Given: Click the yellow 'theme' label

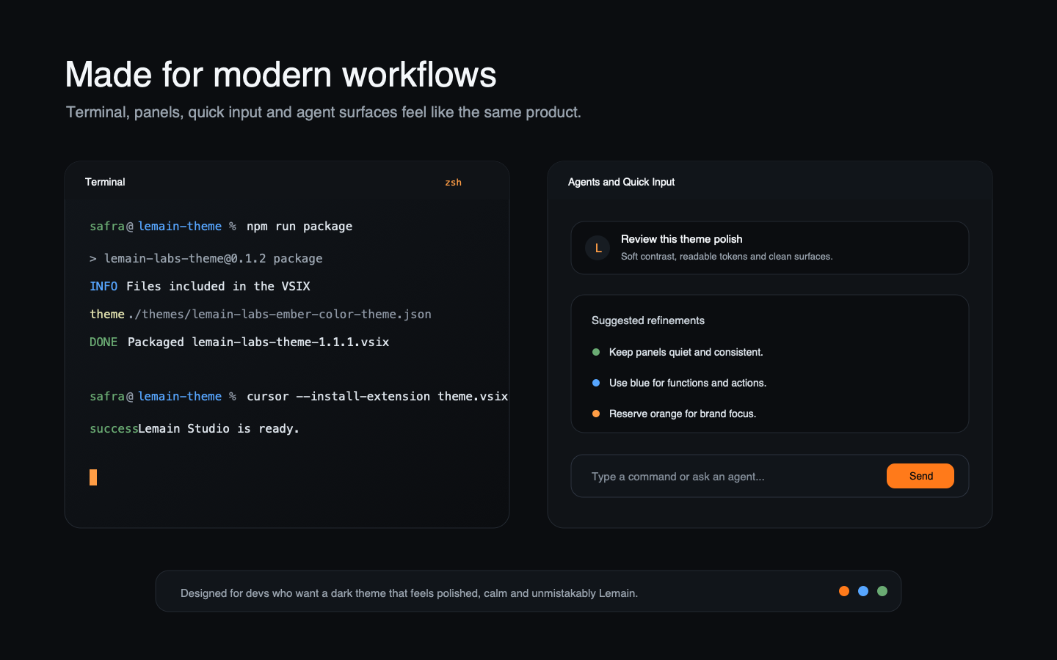Looking at the screenshot, I should coord(107,314).
